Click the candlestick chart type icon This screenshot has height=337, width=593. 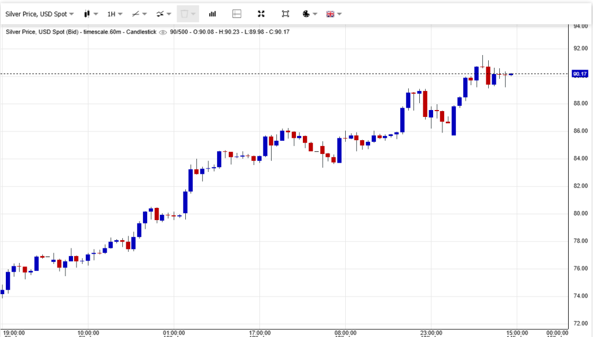[x=87, y=13]
